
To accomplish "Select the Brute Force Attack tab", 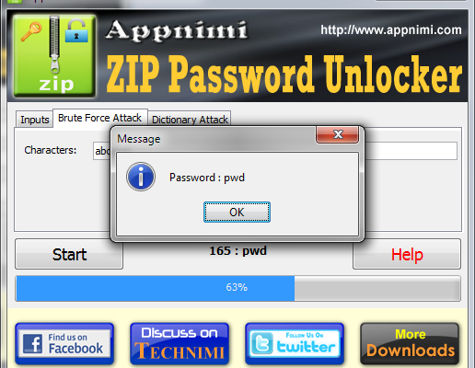I will [x=100, y=118].
